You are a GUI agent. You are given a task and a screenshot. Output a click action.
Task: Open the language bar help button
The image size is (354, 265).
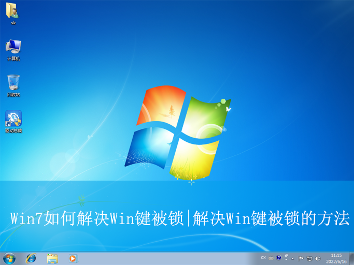click(278, 257)
